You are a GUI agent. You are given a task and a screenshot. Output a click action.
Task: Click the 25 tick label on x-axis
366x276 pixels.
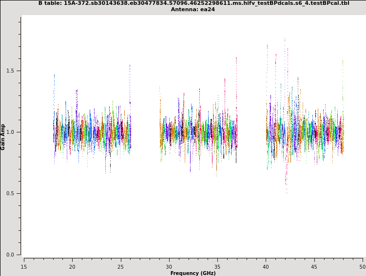click(x=120, y=266)
